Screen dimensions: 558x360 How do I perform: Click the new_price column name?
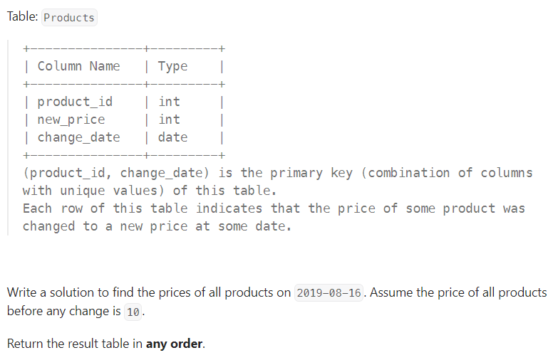(71, 120)
